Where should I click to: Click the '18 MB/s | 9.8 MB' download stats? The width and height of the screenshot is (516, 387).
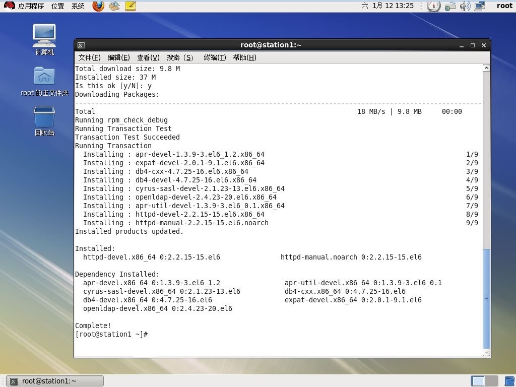tap(390, 111)
